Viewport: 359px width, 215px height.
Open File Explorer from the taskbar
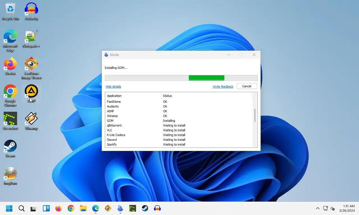[83, 208]
